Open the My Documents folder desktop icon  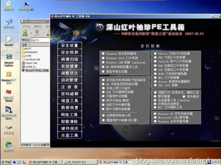coord(9,6)
